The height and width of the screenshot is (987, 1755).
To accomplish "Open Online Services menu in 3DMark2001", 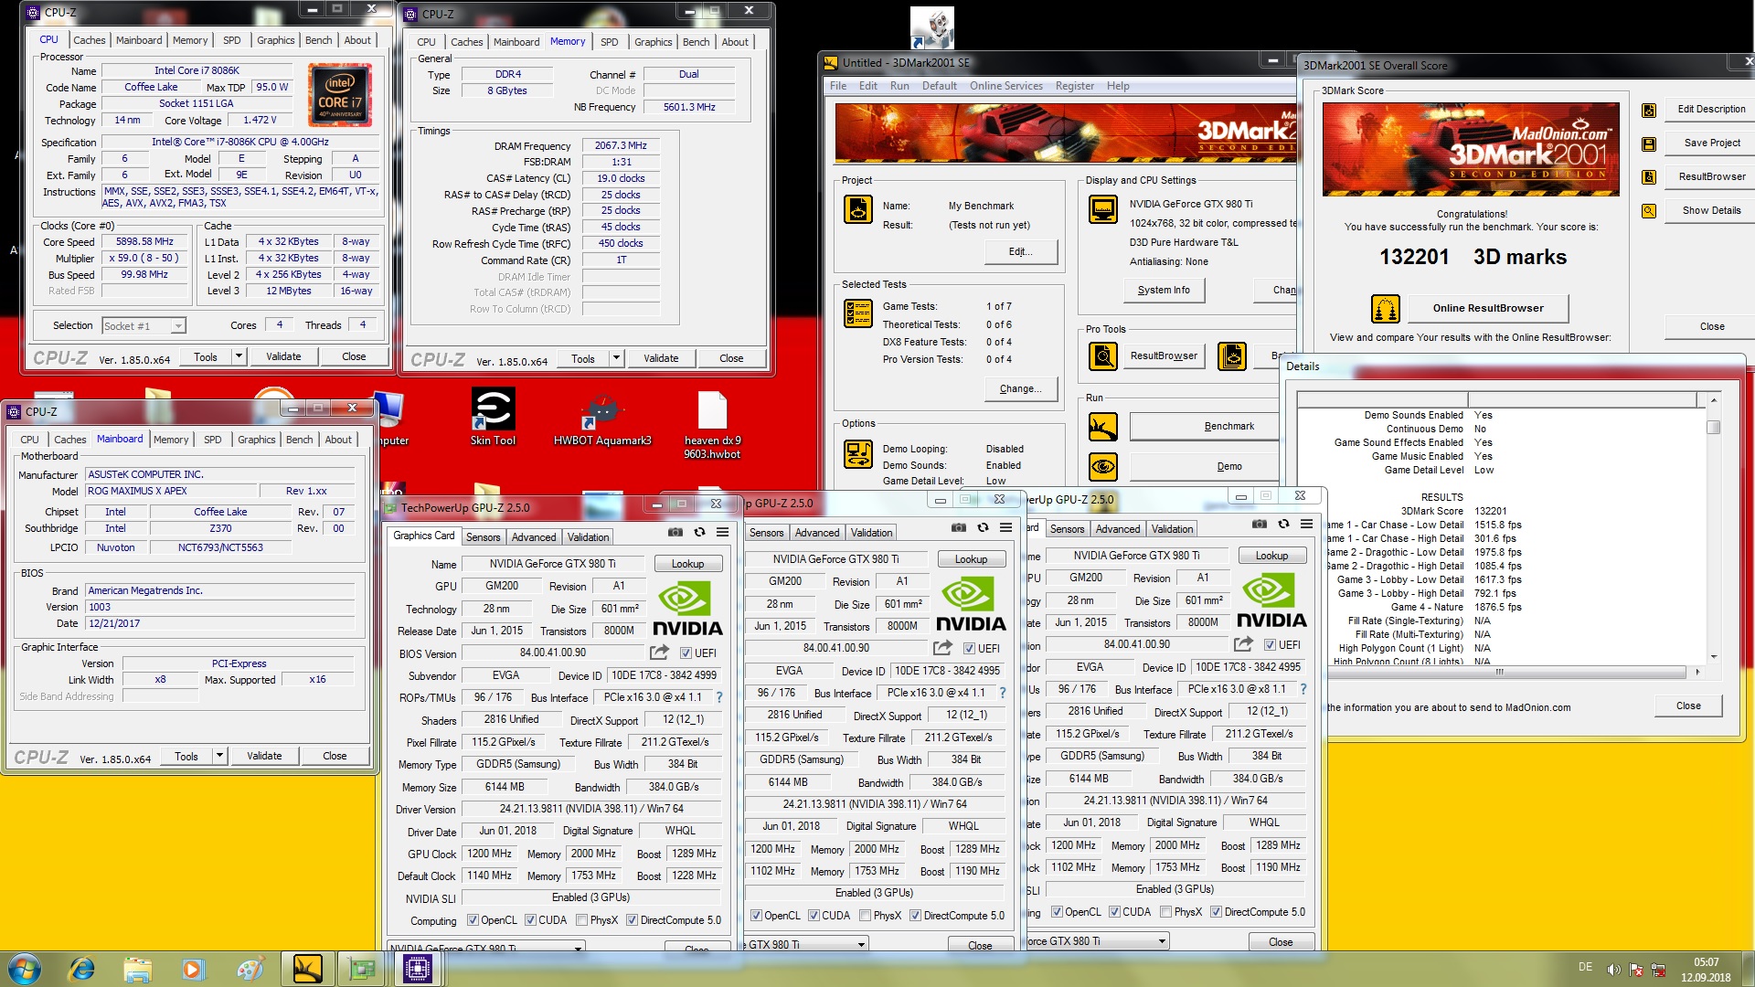I will coord(1005,86).
